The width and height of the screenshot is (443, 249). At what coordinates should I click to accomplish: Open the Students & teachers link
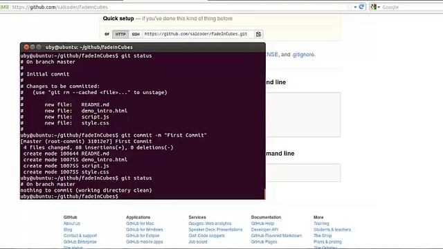point(332,230)
